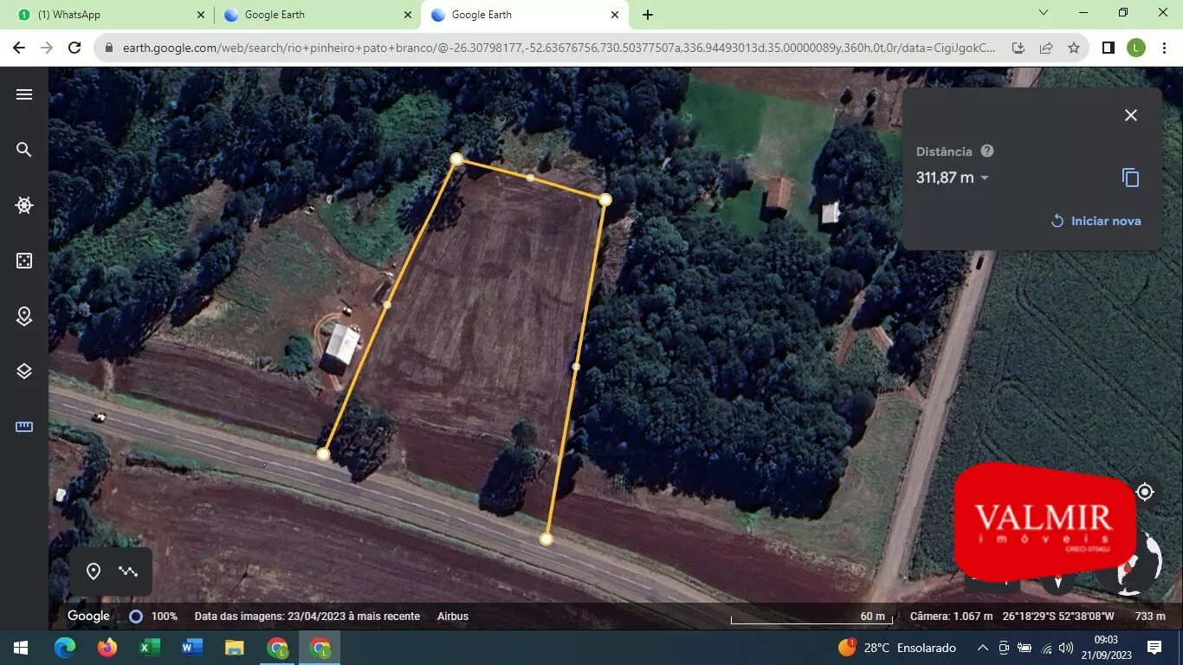The height and width of the screenshot is (665, 1183).
Task: Click the I'm Feeling Lucky dice icon
Action: coord(24,261)
